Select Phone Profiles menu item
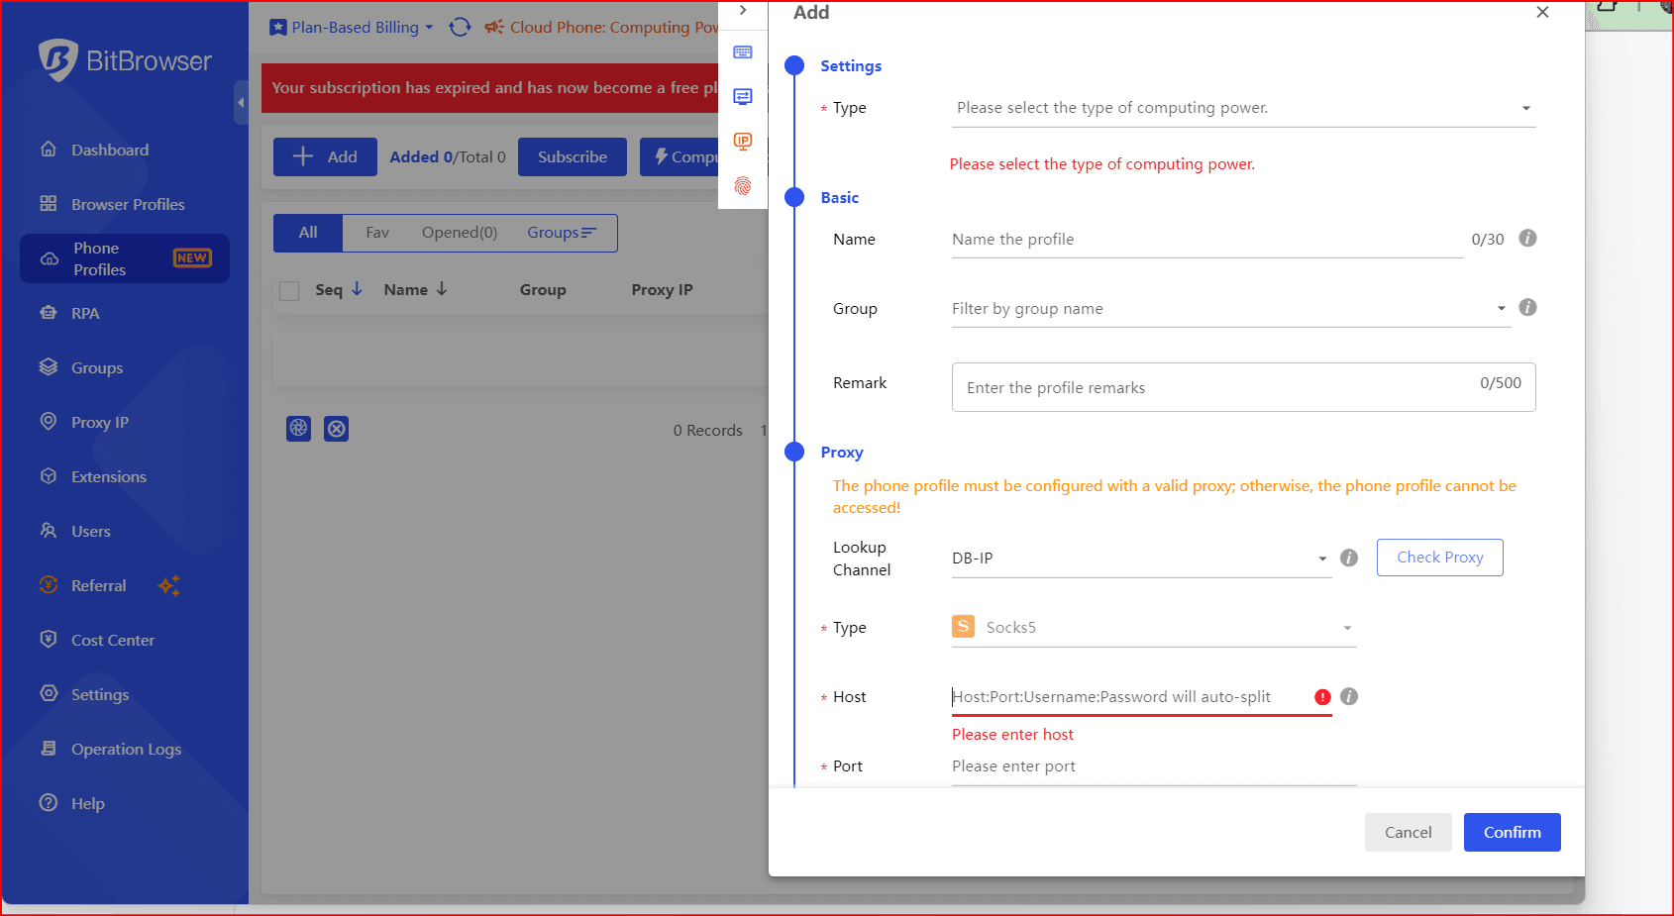The height and width of the screenshot is (916, 1674). point(125,258)
